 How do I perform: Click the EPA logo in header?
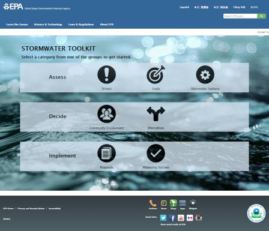click(x=13, y=7)
